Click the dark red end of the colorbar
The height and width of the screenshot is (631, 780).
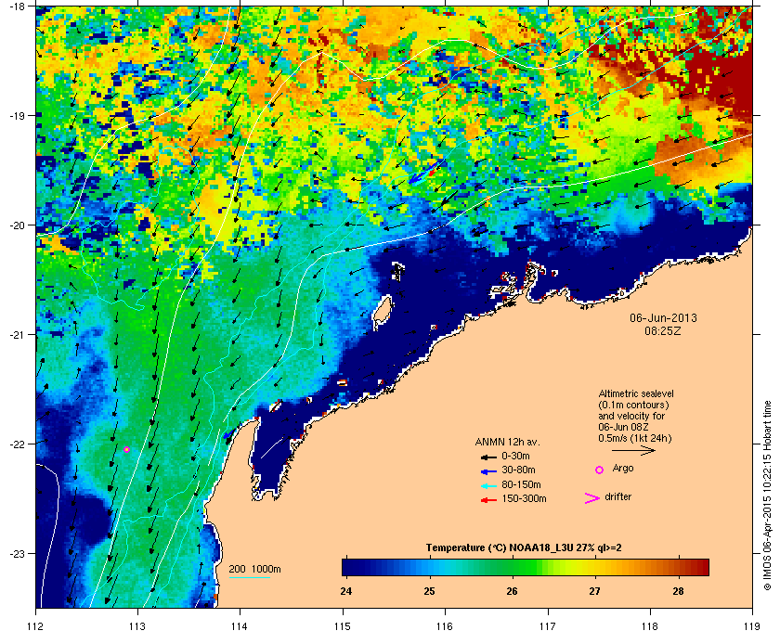pyautogui.click(x=700, y=567)
